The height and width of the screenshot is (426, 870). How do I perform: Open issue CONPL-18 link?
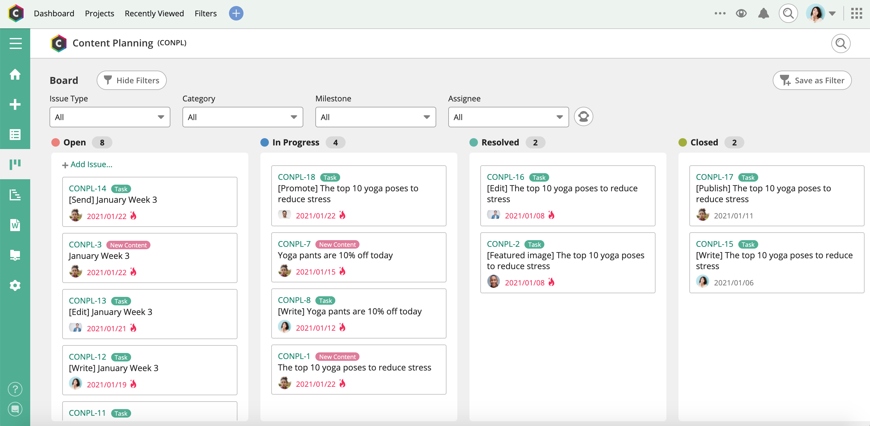[x=297, y=177]
